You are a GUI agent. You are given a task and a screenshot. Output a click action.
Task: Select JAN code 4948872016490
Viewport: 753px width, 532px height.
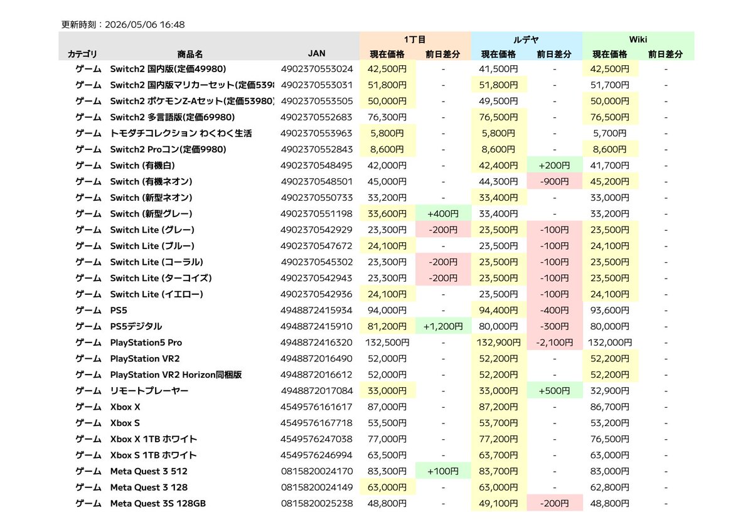[x=317, y=358]
